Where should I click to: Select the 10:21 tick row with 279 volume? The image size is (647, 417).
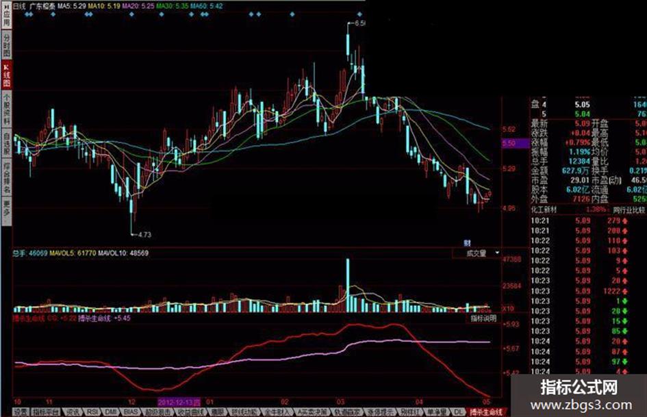[x=579, y=221]
